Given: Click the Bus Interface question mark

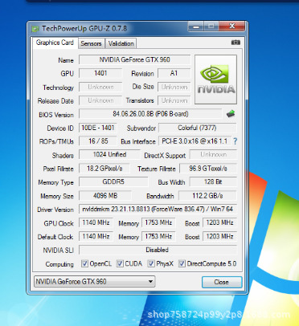Looking at the screenshot, I should tap(235, 141).
